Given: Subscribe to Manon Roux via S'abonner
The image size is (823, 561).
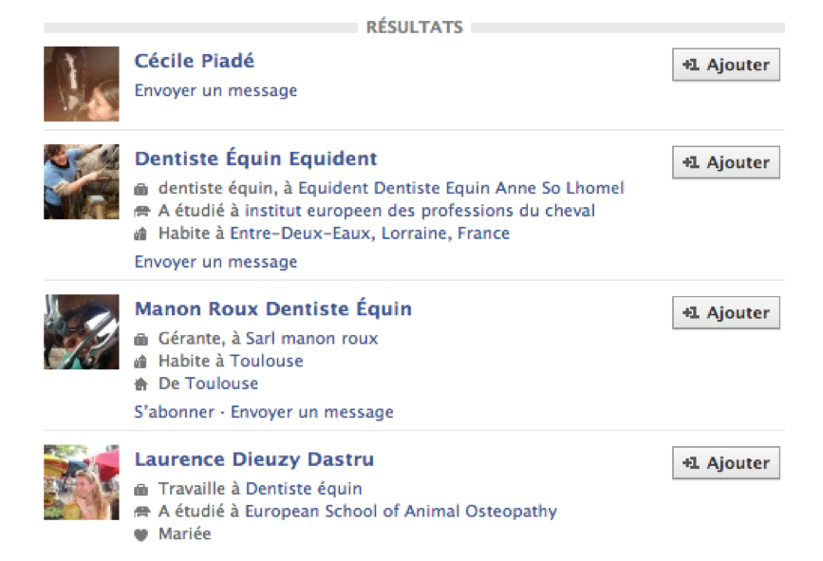Looking at the screenshot, I should (x=178, y=412).
